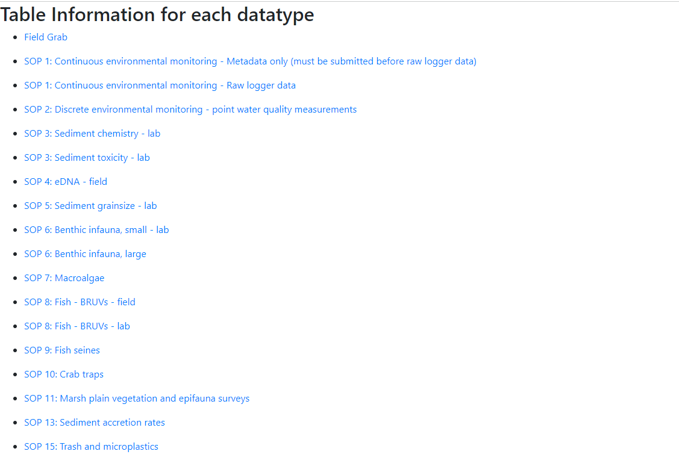Image resolution: width=679 pixels, height=469 pixels.
Task: Click the bullet beside Field Grab
Action: click(15, 37)
